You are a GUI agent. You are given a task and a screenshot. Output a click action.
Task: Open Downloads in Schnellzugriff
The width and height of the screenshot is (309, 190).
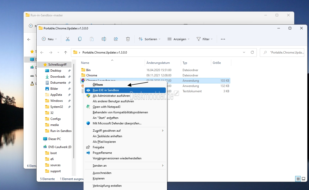[x=58, y=77]
